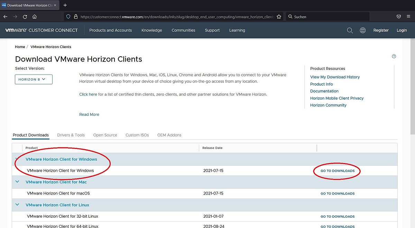The image size is (415, 228).
Task: Open a new browser tab
Action: pos(65,5)
